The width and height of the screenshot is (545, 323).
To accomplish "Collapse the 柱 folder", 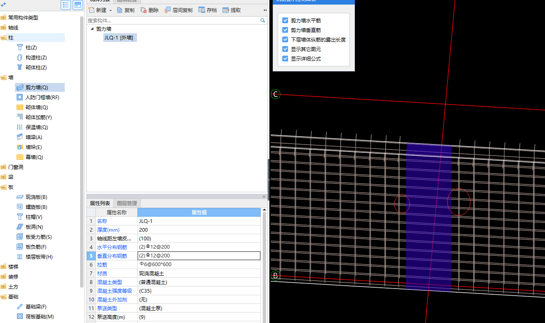I will coord(4,38).
